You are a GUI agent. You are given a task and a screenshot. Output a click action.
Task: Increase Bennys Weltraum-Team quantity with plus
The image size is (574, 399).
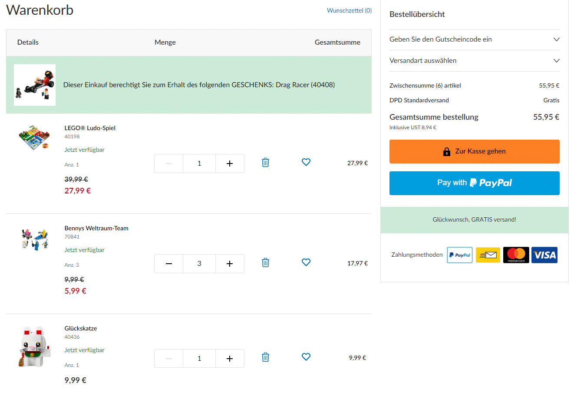[230, 264]
